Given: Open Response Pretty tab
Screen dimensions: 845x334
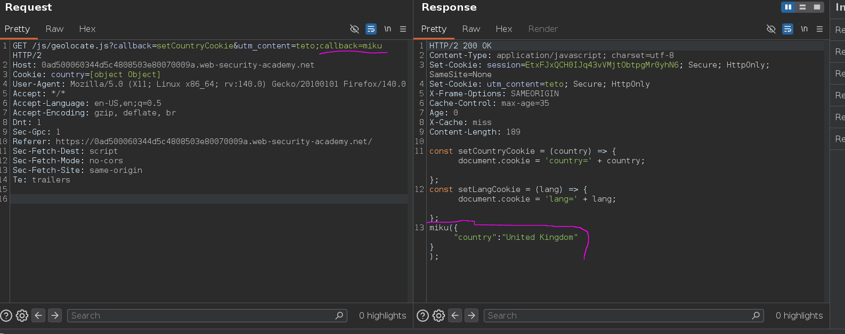Looking at the screenshot, I should 434,29.
